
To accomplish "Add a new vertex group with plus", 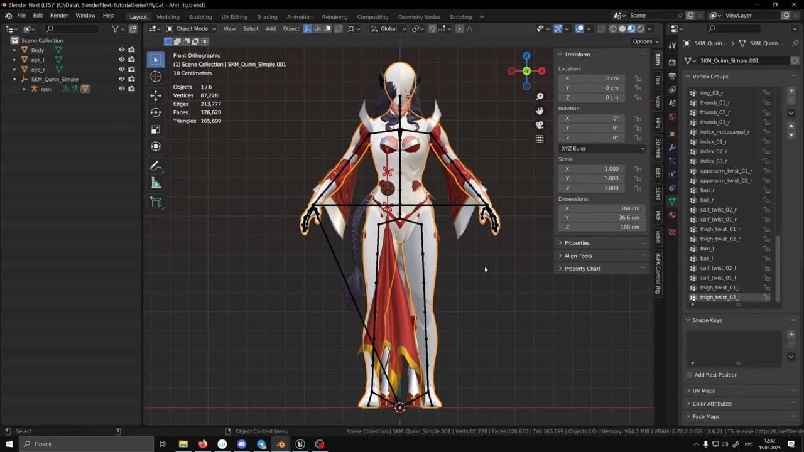I will coord(791,91).
